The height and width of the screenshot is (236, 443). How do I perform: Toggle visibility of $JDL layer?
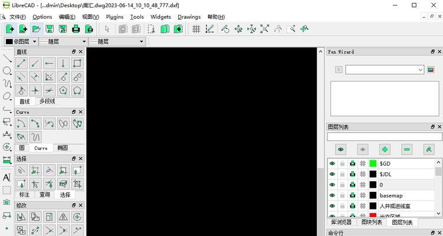(x=332, y=175)
